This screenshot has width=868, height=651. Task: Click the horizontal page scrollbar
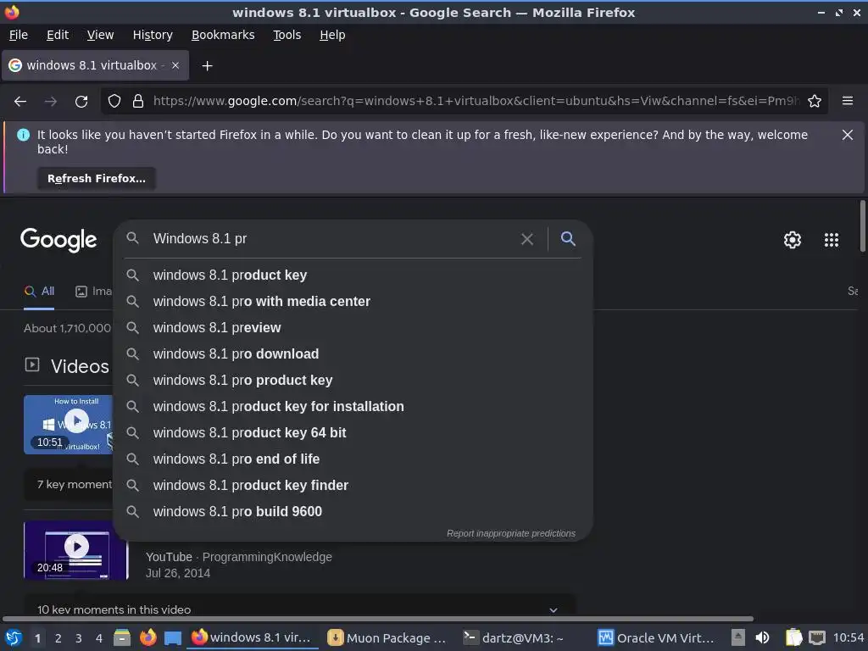click(x=377, y=619)
